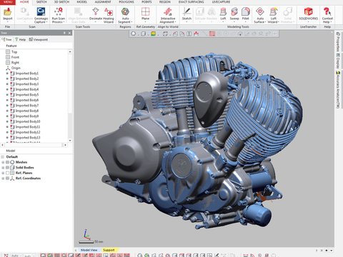The height and width of the screenshot is (257, 343).
Task: Switch to the EXACT SURFACING ribbon tab
Action: 192,2
